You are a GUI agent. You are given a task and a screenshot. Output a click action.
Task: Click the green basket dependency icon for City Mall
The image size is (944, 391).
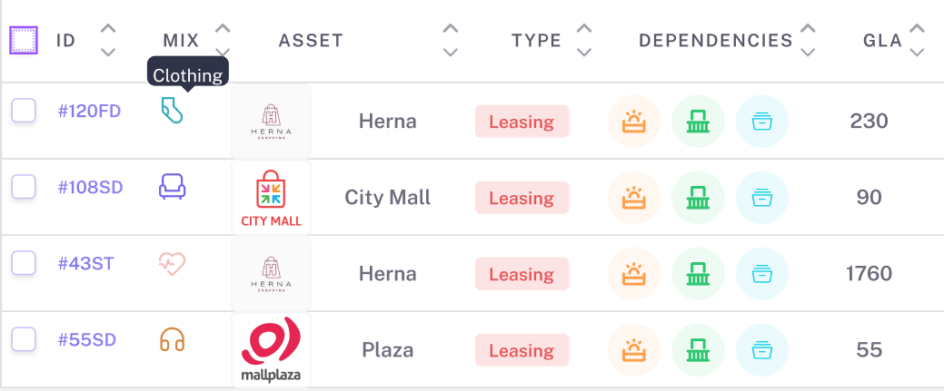pyautogui.click(x=698, y=198)
